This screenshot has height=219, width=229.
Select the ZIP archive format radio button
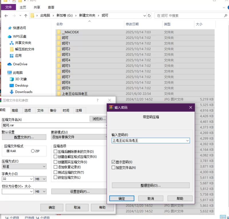(x=33, y=151)
